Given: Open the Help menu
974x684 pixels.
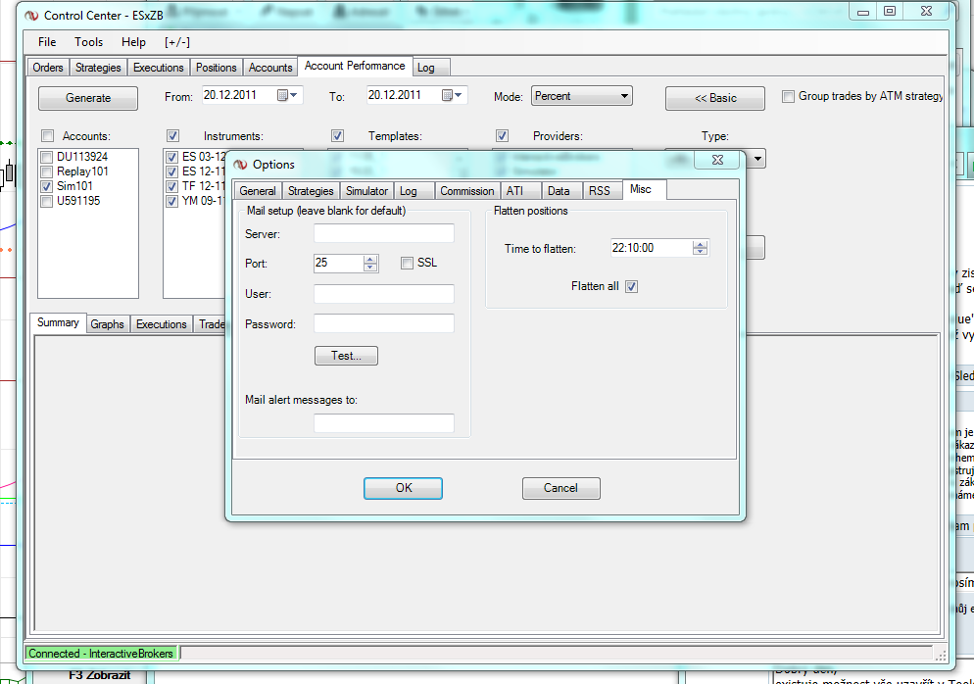Looking at the screenshot, I should [133, 41].
